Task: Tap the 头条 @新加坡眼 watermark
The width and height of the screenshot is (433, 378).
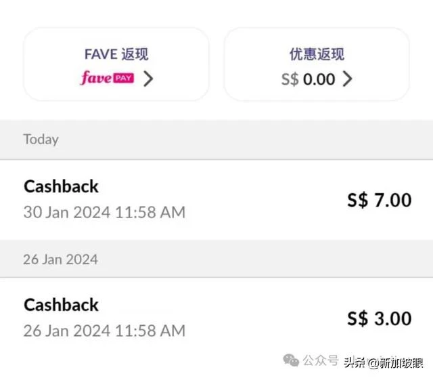Action: 384,362
